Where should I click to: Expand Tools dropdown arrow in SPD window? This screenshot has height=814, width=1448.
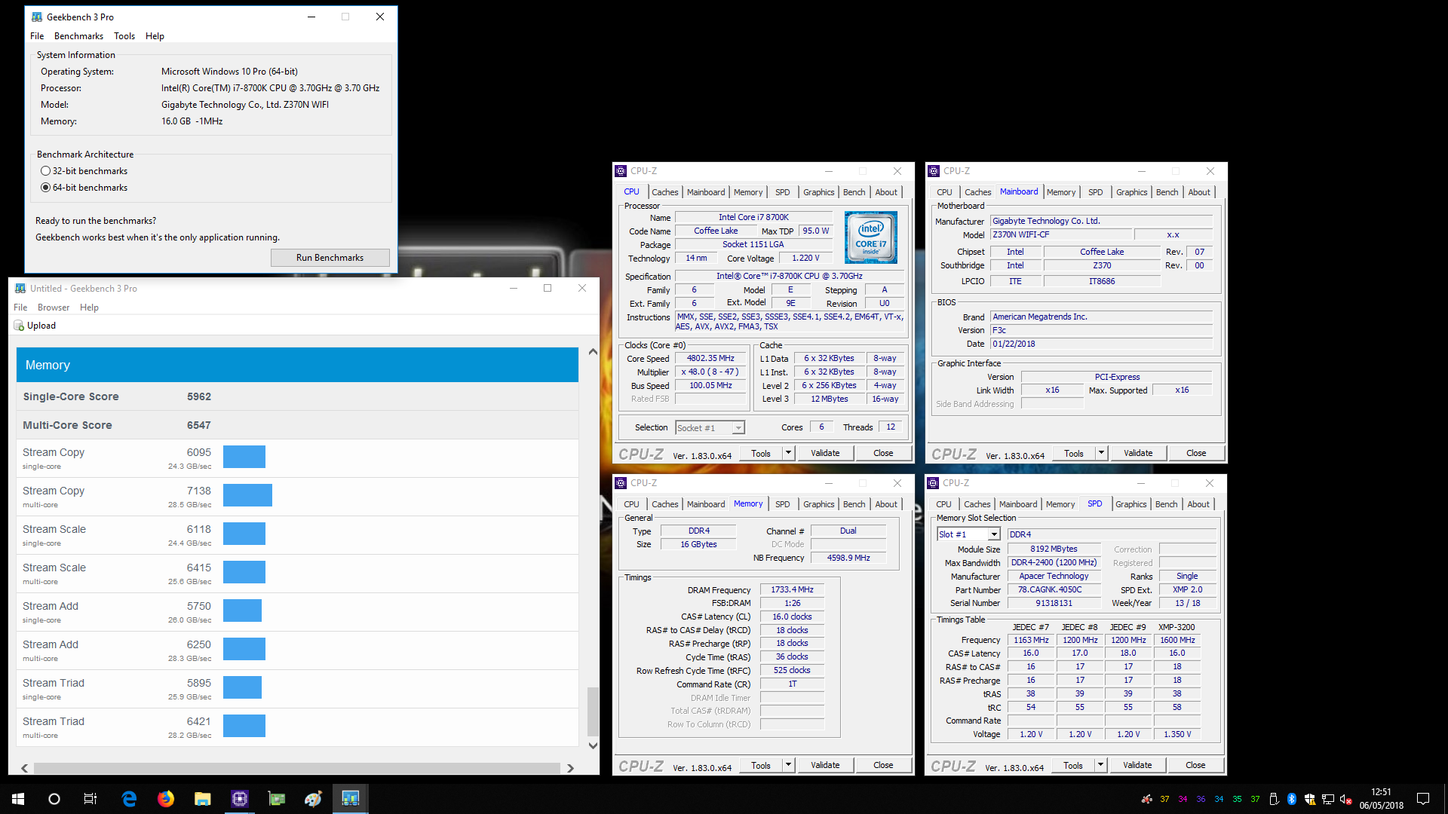tap(1100, 765)
